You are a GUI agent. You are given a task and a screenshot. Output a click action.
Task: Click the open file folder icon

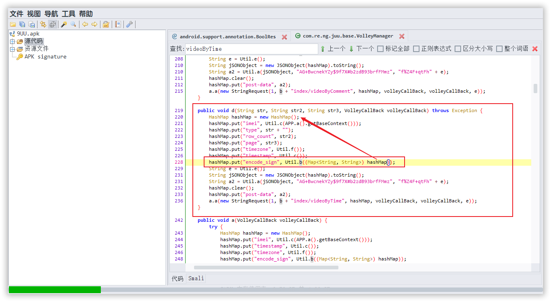click(x=13, y=25)
